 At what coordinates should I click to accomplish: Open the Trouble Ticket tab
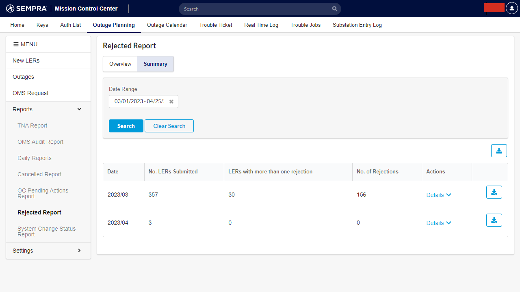pyautogui.click(x=216, y=25)
